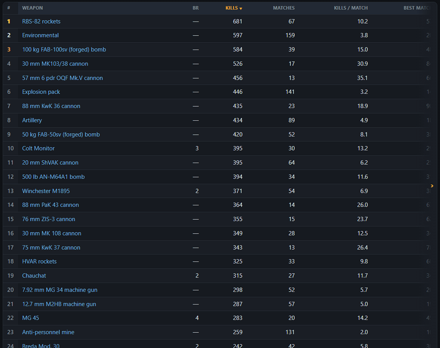Click the 159 matches value in Environmental row
The image size is (440, 348).
click(290, 35)
